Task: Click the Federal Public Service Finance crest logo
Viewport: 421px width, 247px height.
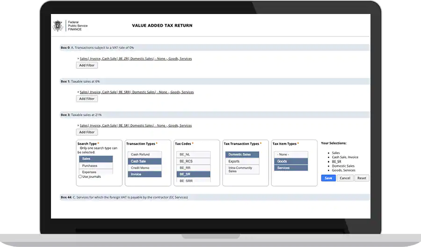Action: coord(58,26)
